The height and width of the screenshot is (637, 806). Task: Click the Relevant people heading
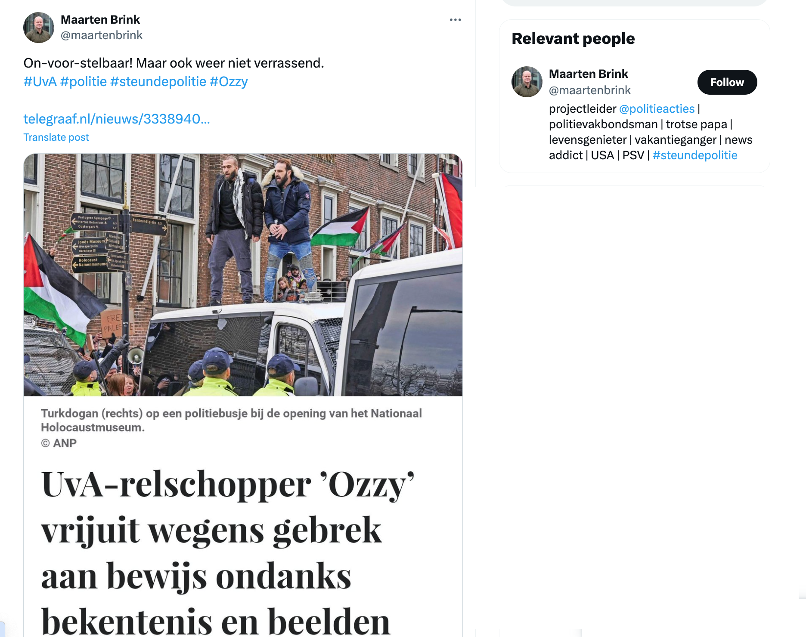coord(573,39)
